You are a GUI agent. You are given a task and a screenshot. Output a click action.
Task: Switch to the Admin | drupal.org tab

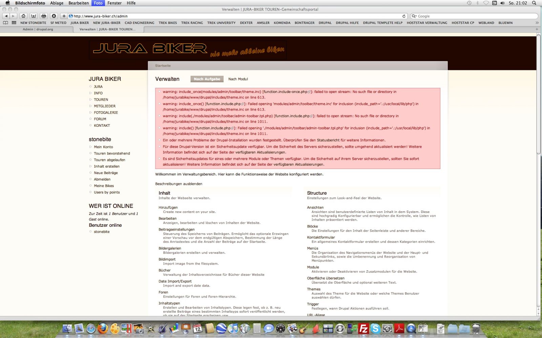tap(38, 29)
